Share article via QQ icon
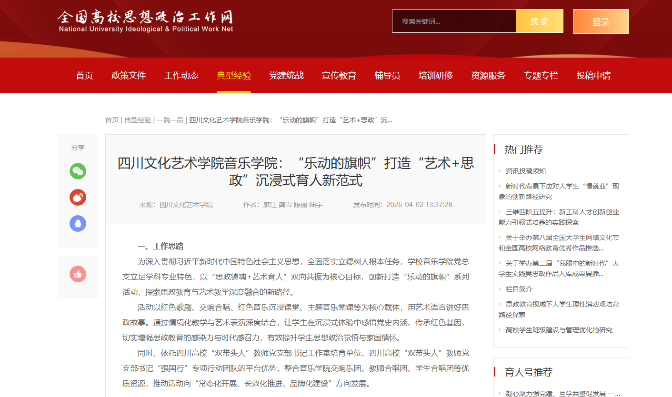Screen dimensions: 672x397 78,223
